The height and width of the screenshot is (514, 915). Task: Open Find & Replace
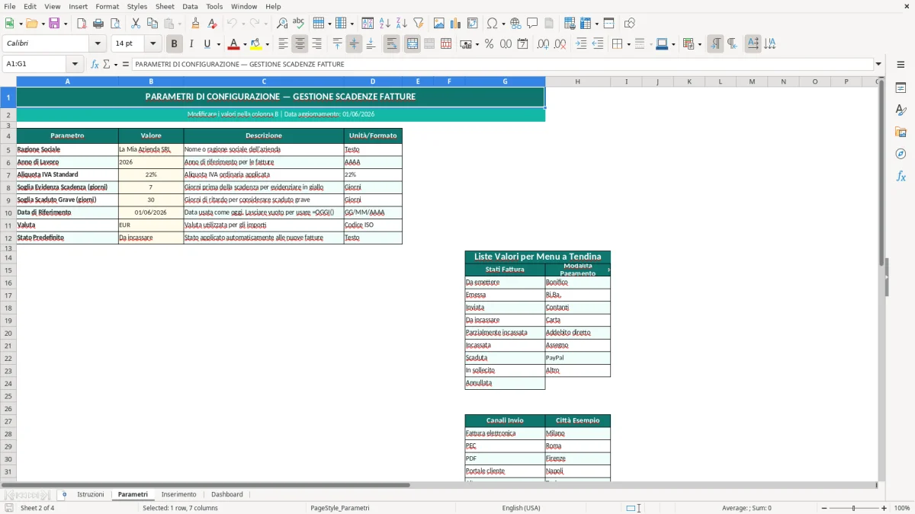[x=282, y=24]
